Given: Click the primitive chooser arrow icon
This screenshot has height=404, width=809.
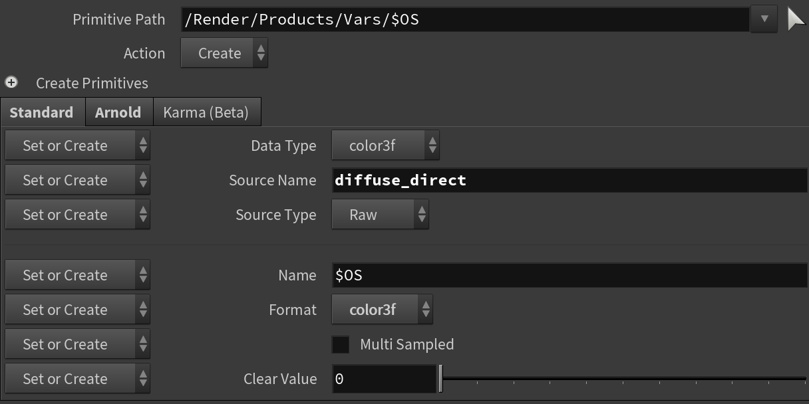Looking at the screenshot, I should [796, 19].
